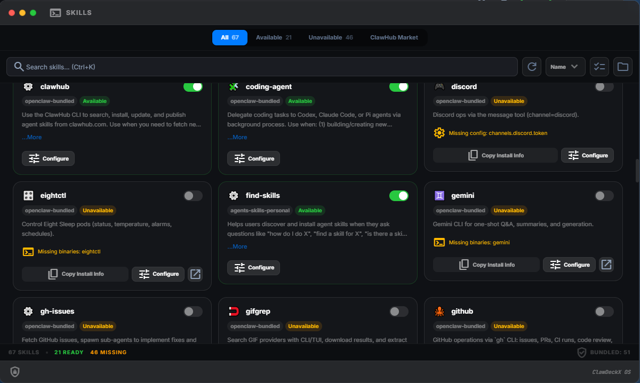
Task: Open the folder icon in toolbar
Action: click(622, 67)
